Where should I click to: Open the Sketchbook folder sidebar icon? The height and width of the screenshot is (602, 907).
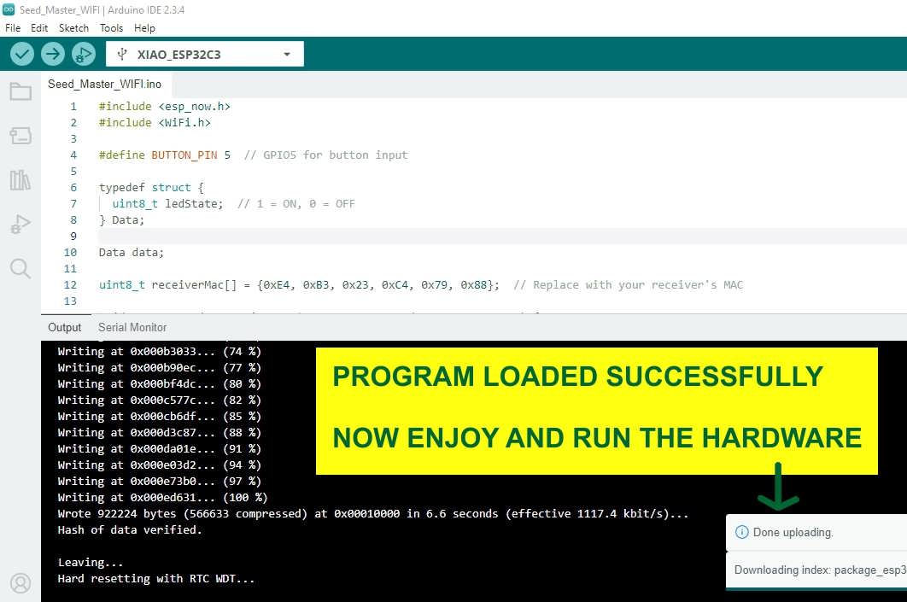20,91
